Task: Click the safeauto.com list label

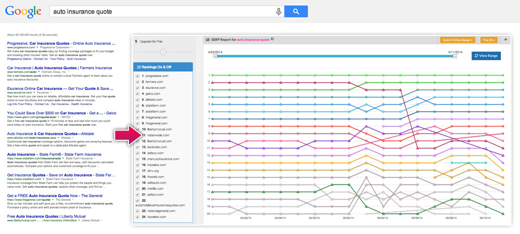Action: [x=154, y=183]
